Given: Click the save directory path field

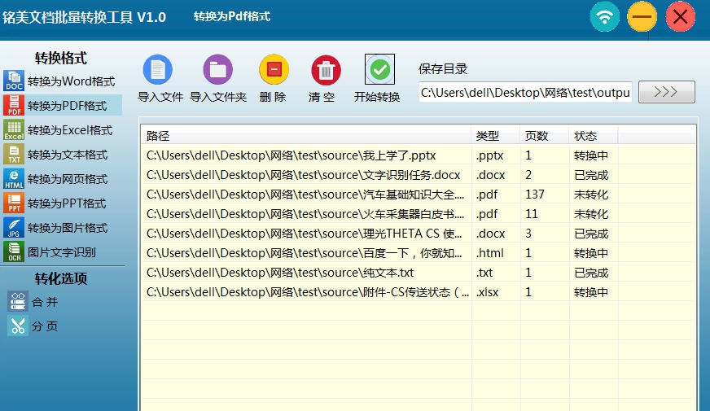Looking at the screenshot, I should point(525,93).
